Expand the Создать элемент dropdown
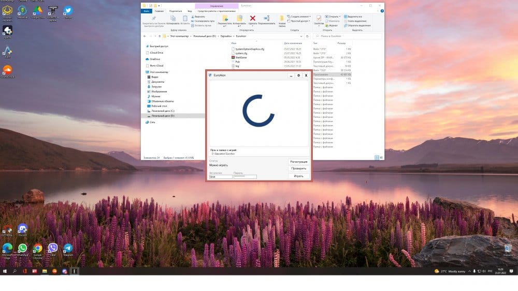The width and height of the screenshot is (518, 291). (300, 17)
